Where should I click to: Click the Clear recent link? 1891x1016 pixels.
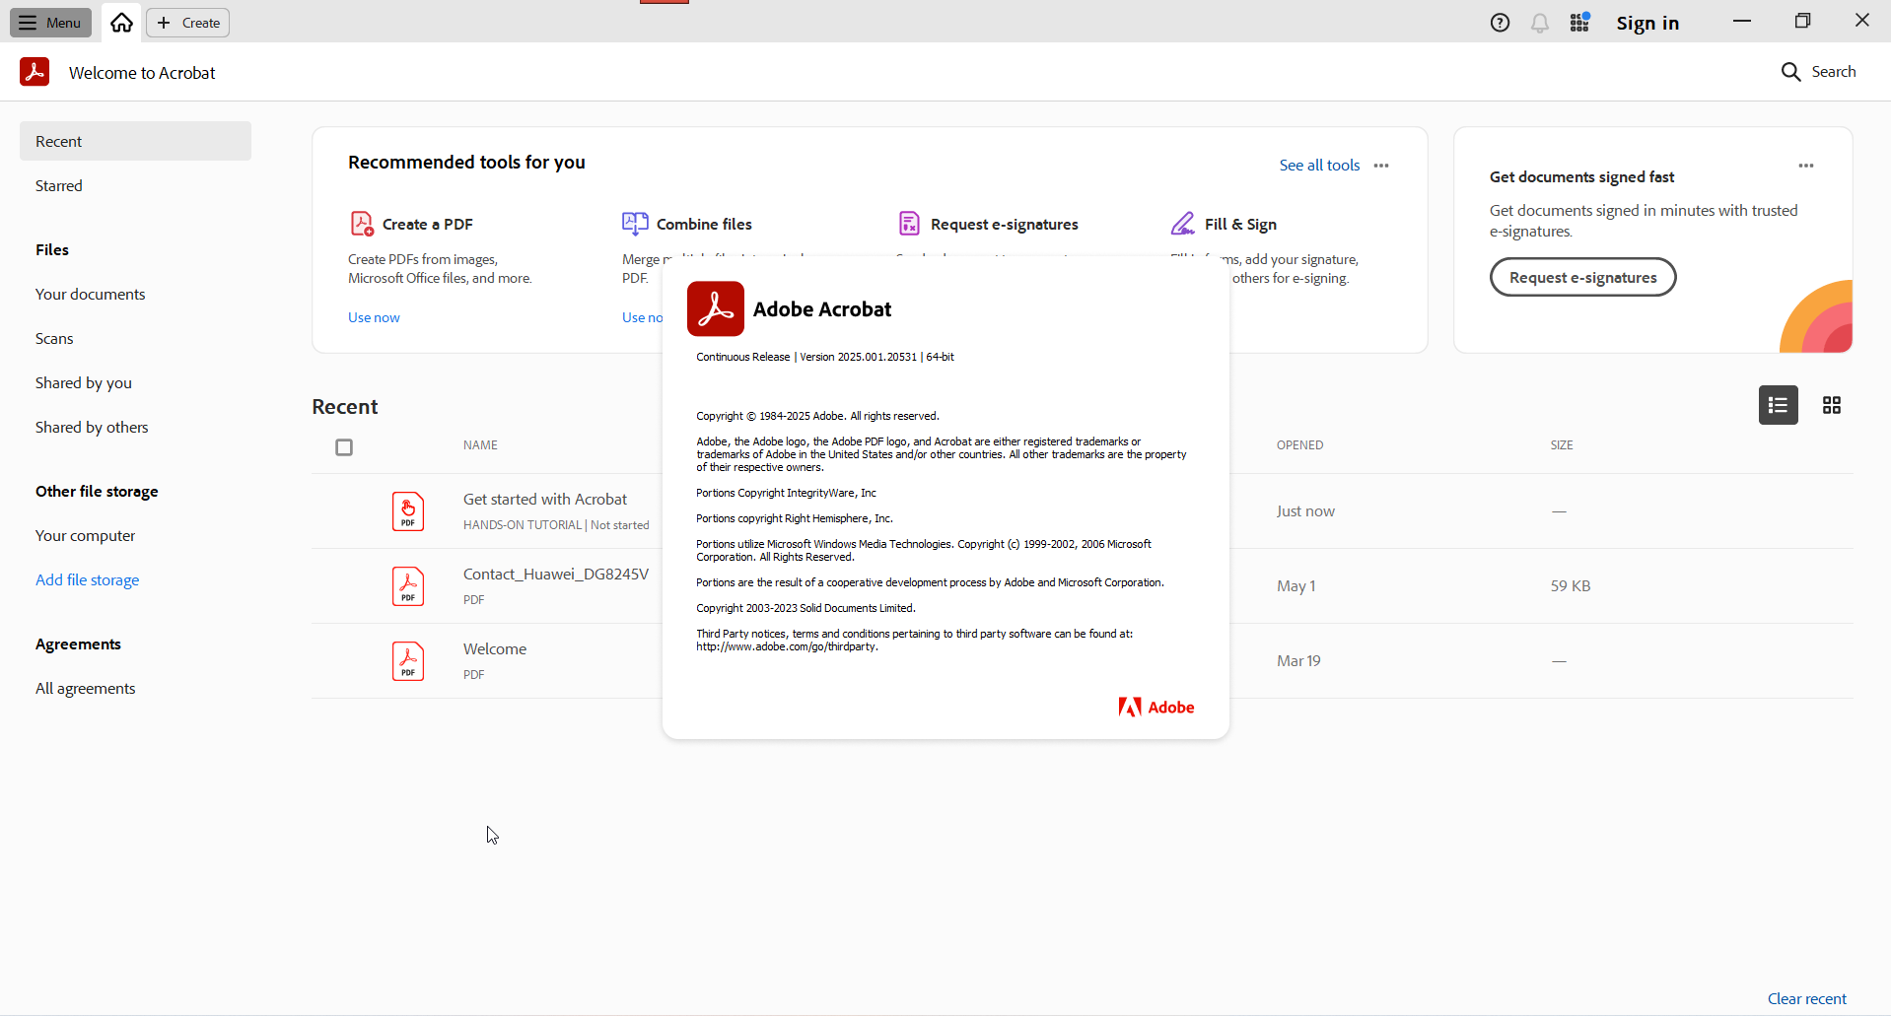1806,998
